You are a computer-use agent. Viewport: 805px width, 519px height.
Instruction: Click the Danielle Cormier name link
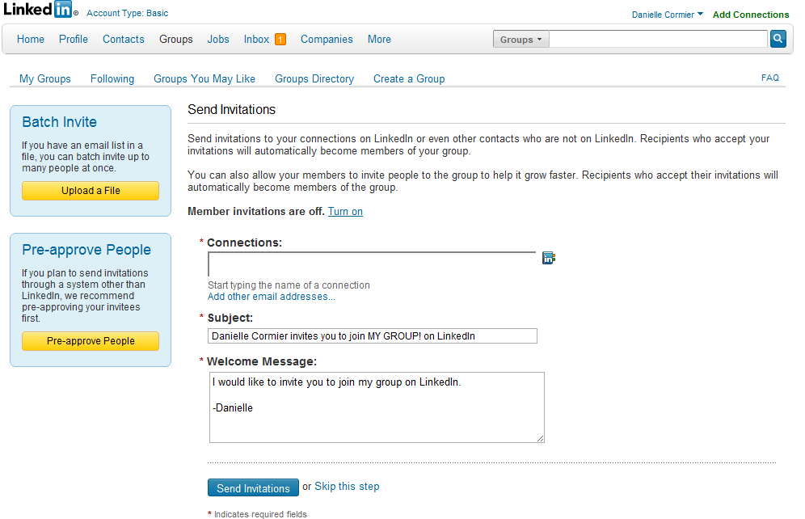coord(663,15)
